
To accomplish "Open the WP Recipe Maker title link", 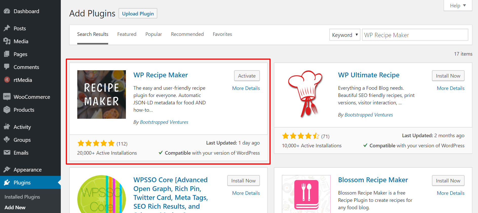I will [161, 75].
